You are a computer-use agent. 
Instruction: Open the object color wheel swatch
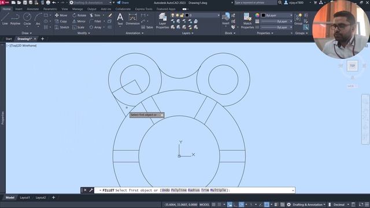click(257, 16)
